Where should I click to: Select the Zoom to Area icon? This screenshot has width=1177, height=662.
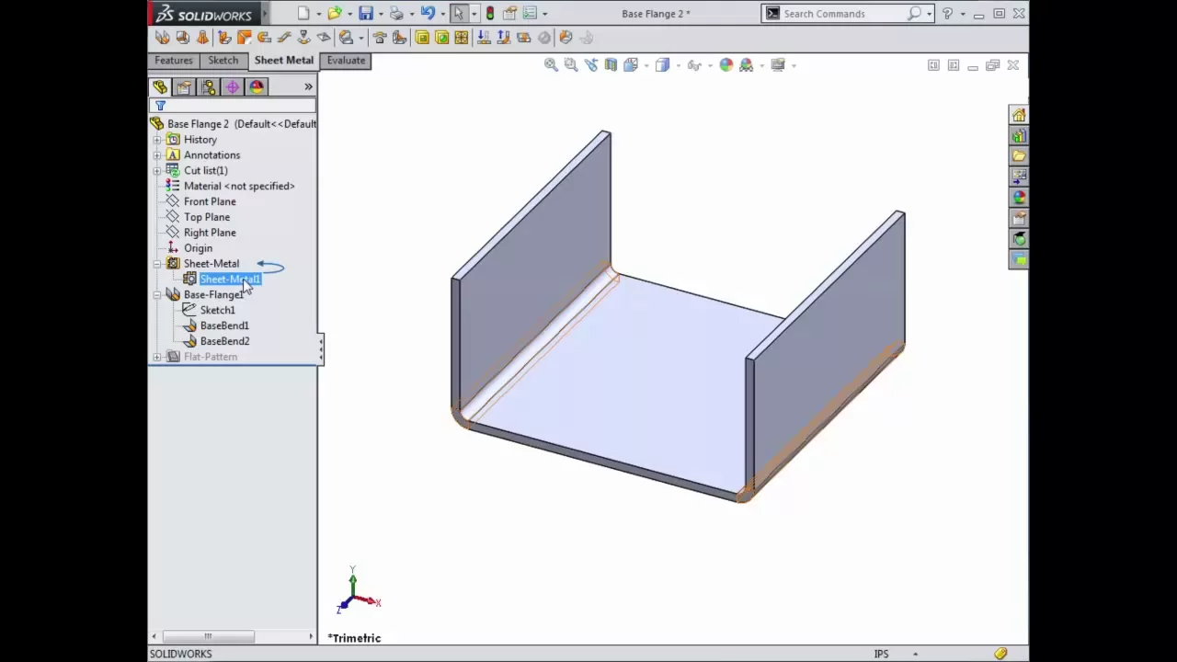tap(571, 65)
